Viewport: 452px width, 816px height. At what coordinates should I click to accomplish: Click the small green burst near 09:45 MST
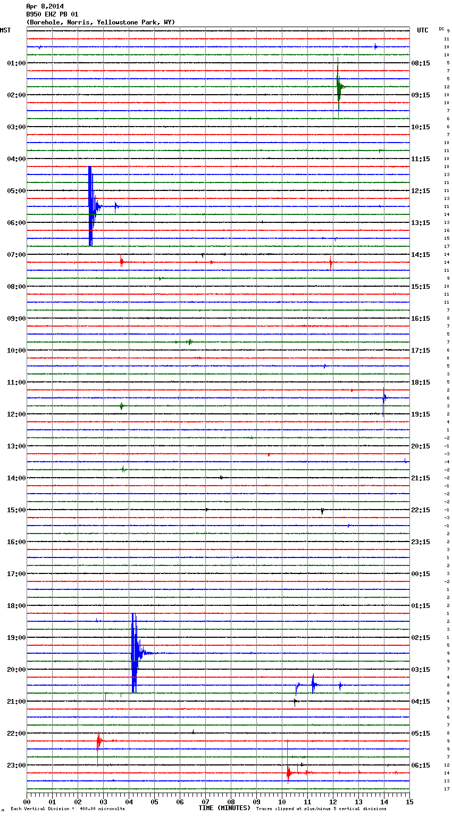click(189, 342)
